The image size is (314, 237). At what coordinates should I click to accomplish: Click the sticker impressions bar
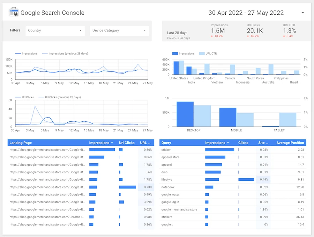(220, 150)
